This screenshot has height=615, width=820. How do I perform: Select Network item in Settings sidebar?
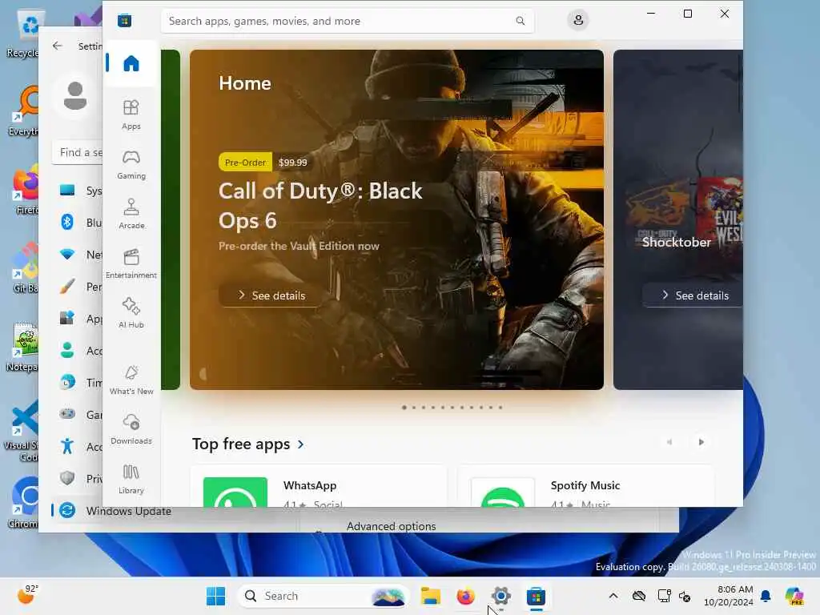[x=78, y=255]
